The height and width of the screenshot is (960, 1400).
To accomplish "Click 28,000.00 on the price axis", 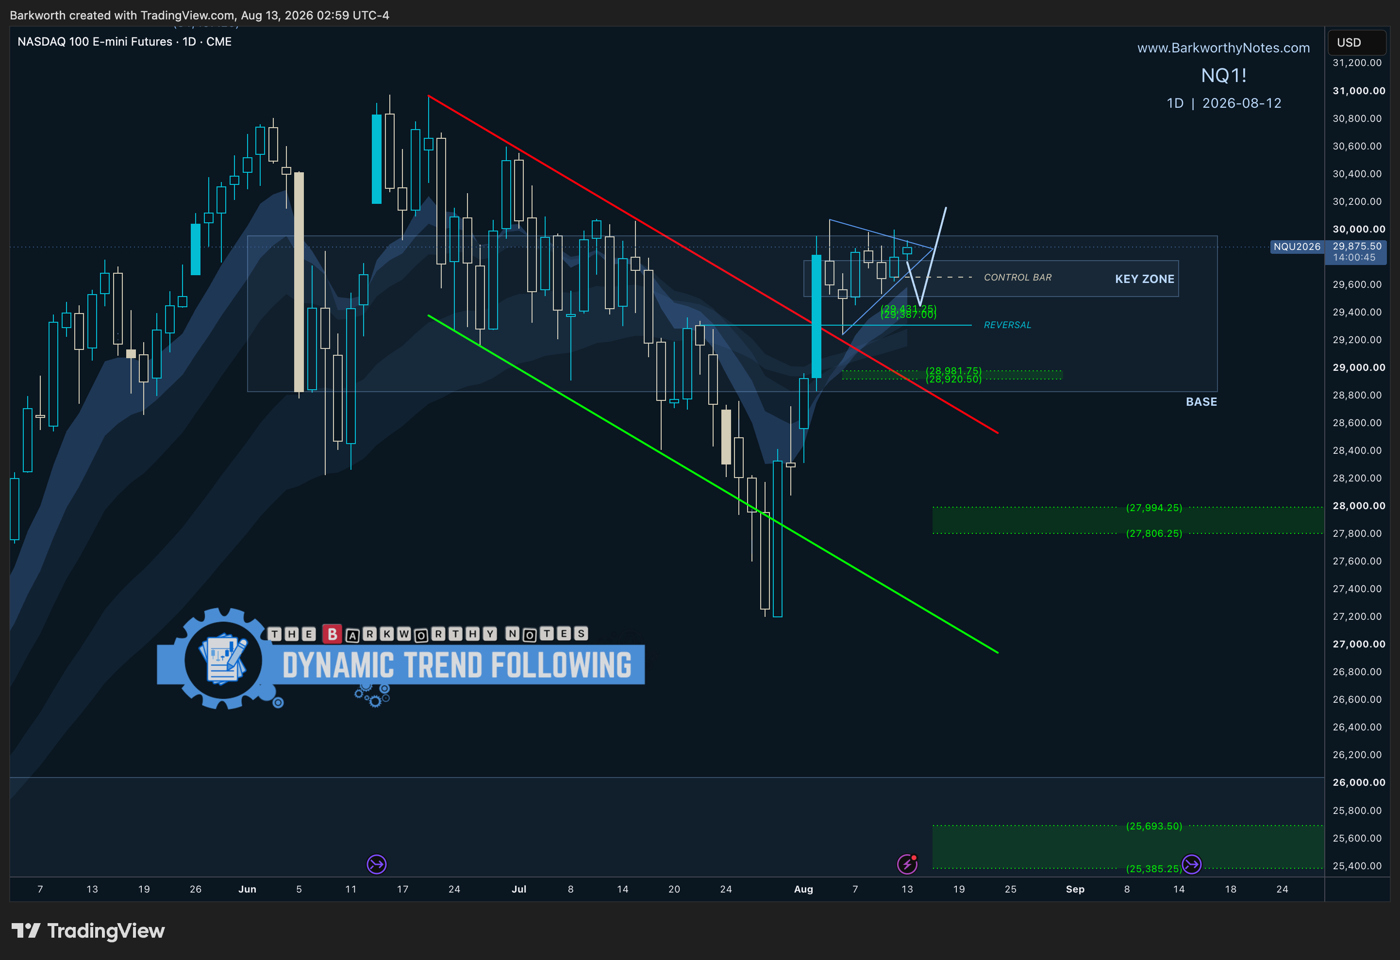I will coord(1358,506).
